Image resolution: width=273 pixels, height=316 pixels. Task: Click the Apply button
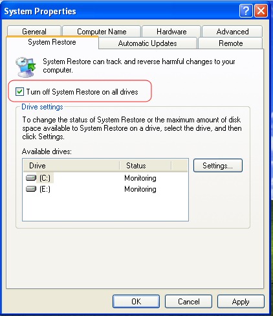coord(241,301)
